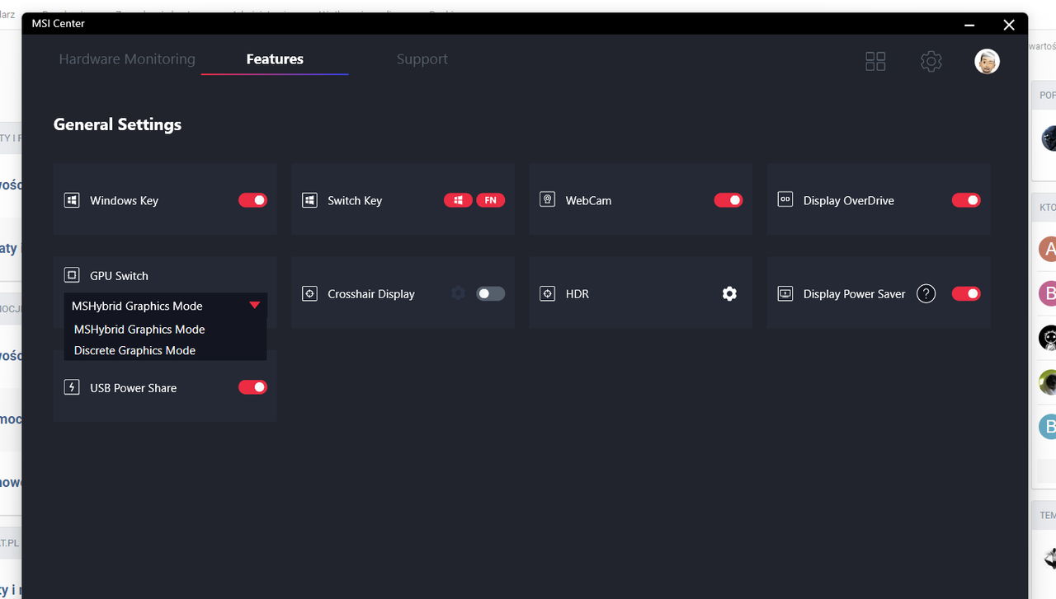Click the Windows Key logo icon
Image resolution: width=1056 pixels, height=599 pixels.
click(x=72, y=200)
